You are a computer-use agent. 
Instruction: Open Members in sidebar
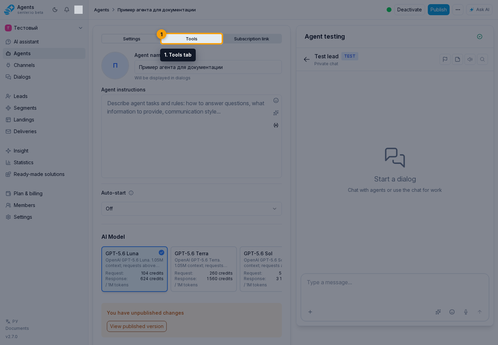(44, 205)
